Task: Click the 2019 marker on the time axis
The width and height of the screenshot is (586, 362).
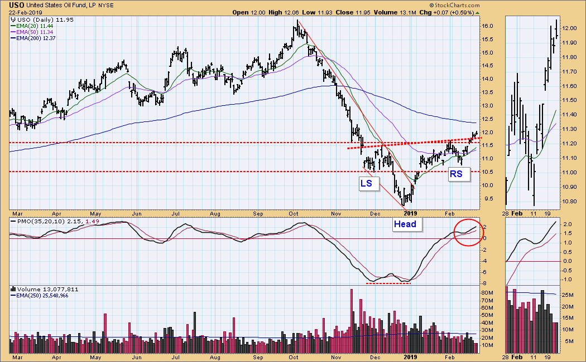Action: [x=410, y=213]
